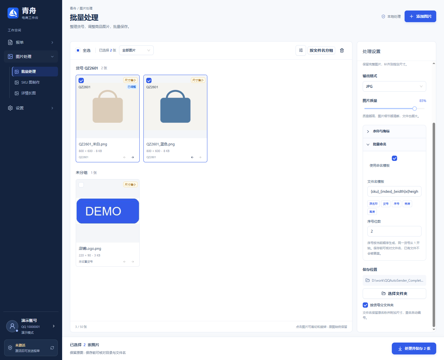The width and height of the screenshot is (444, 360).
Task: Click the 添加图片 button
Action: (x=420, y=16)
